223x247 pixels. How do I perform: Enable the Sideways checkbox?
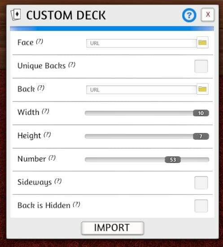[201, 183]
